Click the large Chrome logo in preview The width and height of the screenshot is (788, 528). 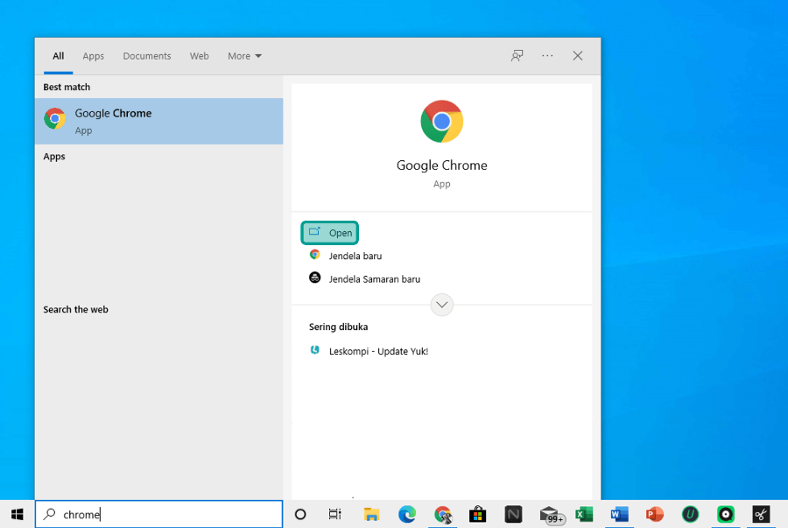pos(442,122)
